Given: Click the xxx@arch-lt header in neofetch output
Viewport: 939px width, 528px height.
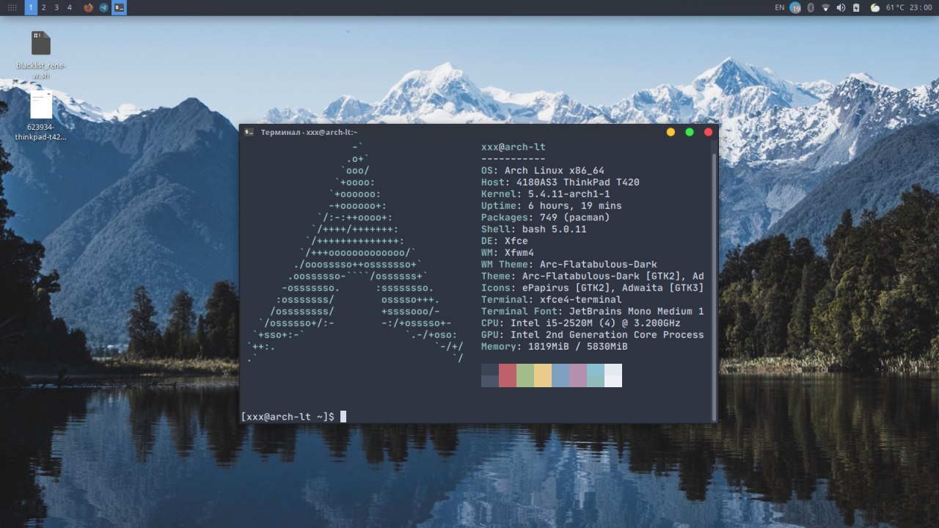Looking at the screenshot, I should [514, 147].
